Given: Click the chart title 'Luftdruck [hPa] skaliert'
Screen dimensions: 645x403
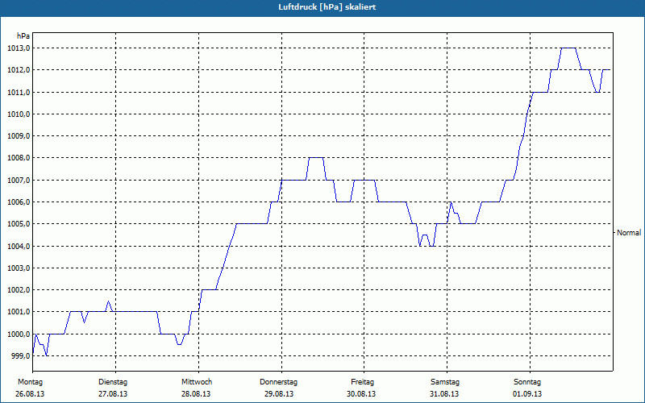Looking at the screenshot, I should [x=327, y=7].
